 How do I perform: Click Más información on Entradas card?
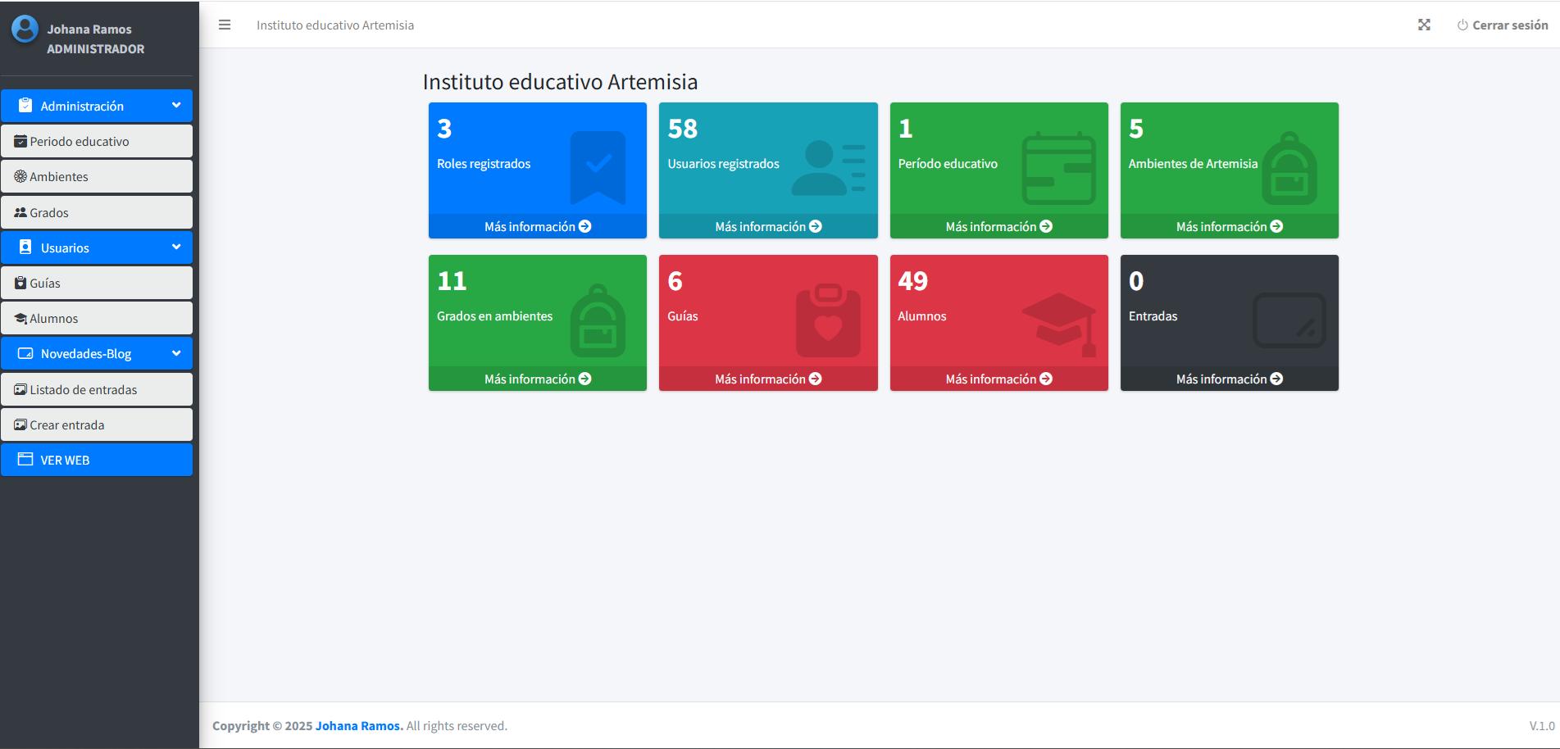[x=1229, y=379]
